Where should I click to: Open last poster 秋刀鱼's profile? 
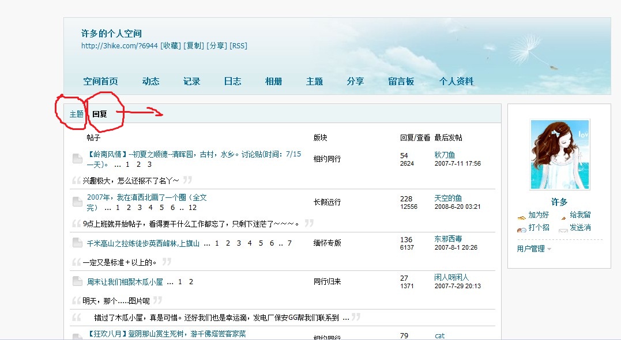point(445,155)
